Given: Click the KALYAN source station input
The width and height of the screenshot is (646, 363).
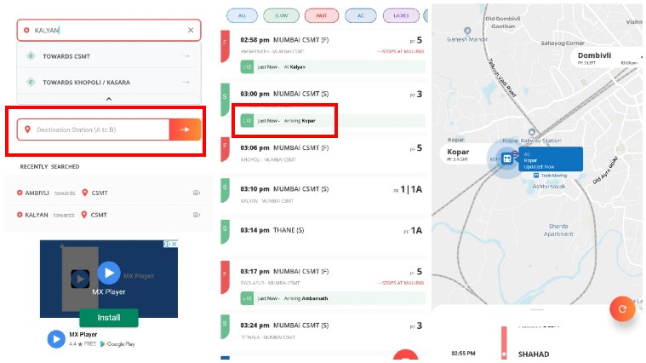Looking at the screenshot, I should point(109,30).
